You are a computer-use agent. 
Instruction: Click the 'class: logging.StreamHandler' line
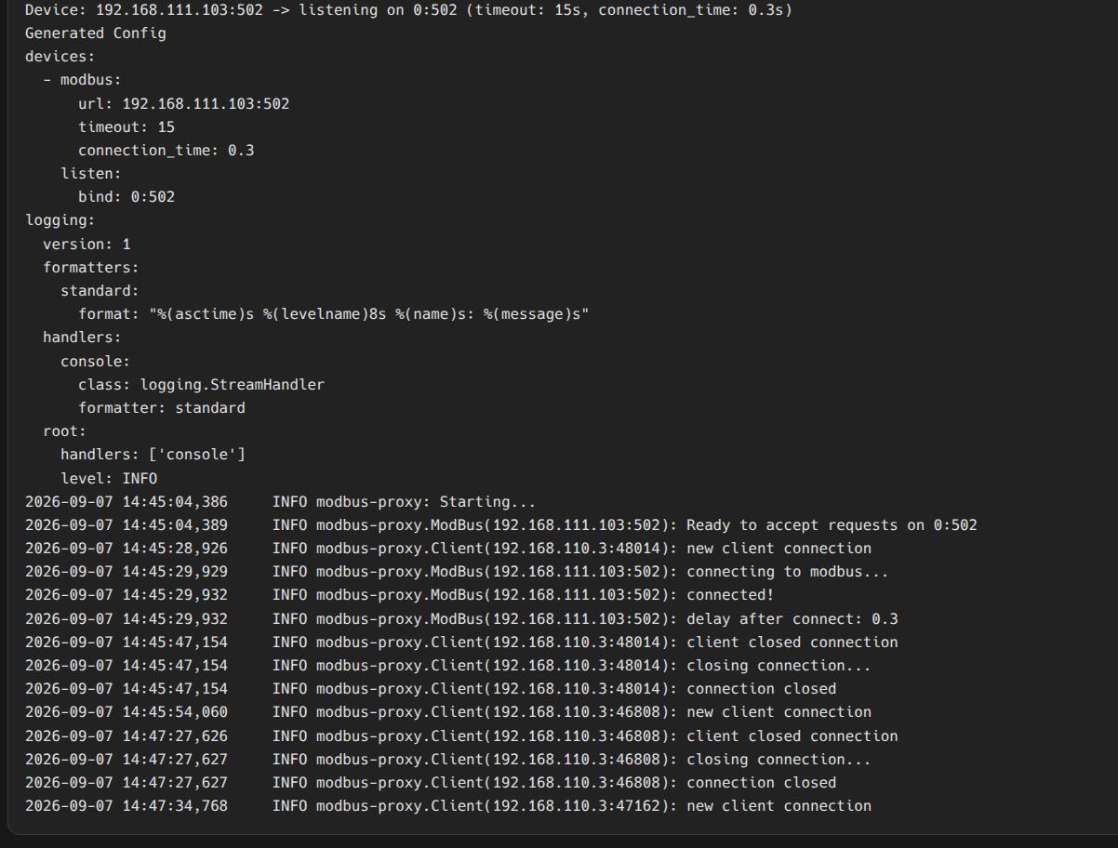click(x=201, y=384)
